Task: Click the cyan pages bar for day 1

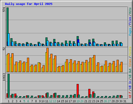Action: coord(9,40)
